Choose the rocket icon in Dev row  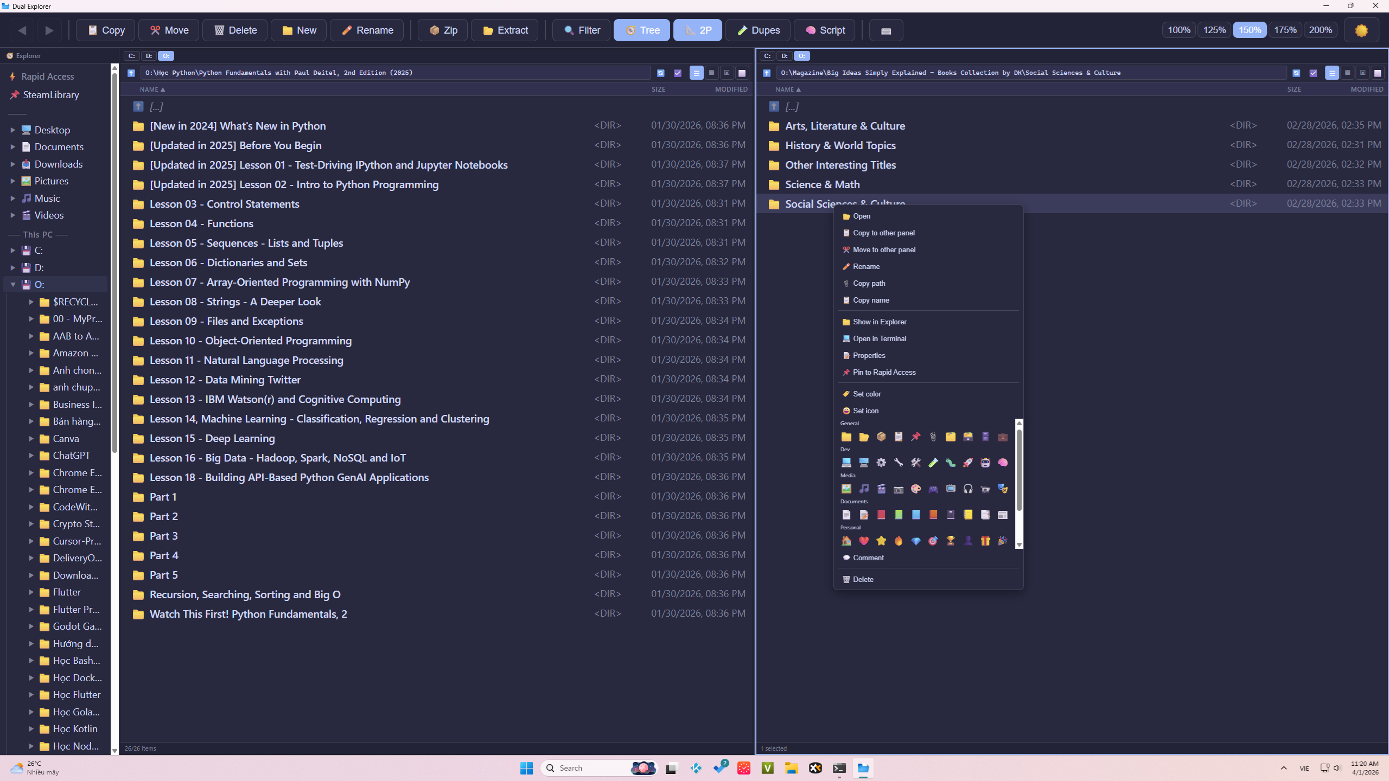pos(968,463)
